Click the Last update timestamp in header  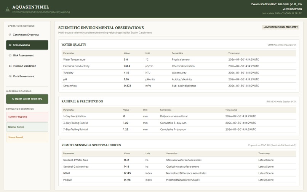(282, 13)
